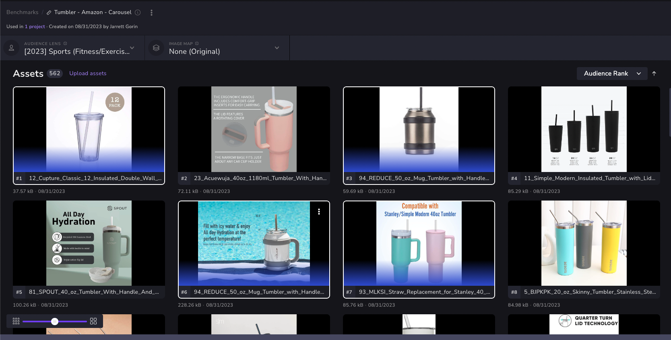Open the '1 project' link
Image resolution: width=671 pixels, height=340 pixels.
(x=35, y=27)
